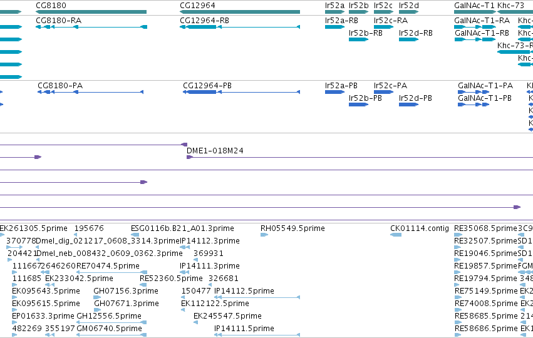The image size is (533, 338).
Task: Select the 326681 EST label
Action: [x=224, y=279]
